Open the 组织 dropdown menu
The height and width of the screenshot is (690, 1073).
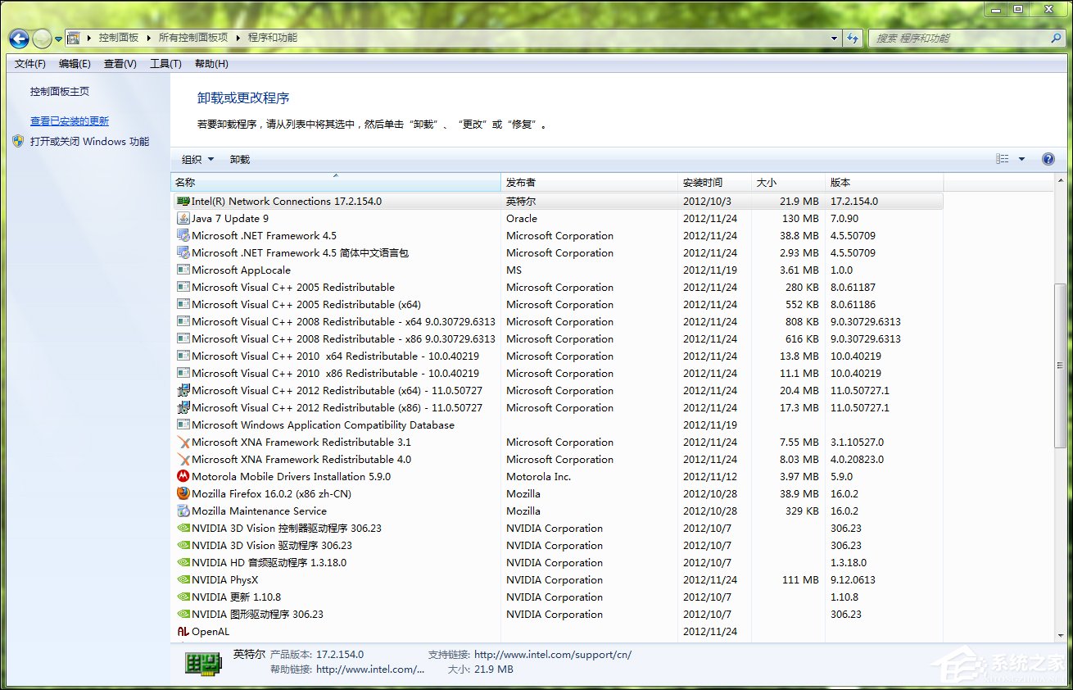197,159
